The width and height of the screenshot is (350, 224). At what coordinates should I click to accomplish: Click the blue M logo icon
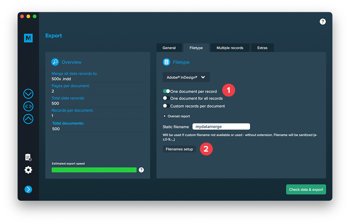[28, 38]
